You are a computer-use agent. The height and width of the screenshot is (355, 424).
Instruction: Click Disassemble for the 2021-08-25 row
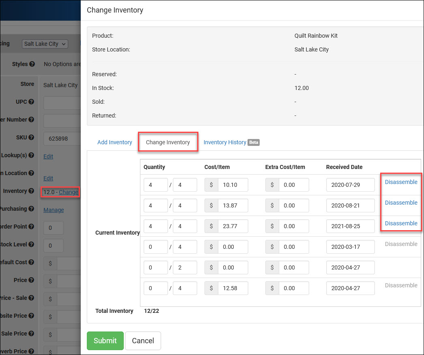(401, 223)
